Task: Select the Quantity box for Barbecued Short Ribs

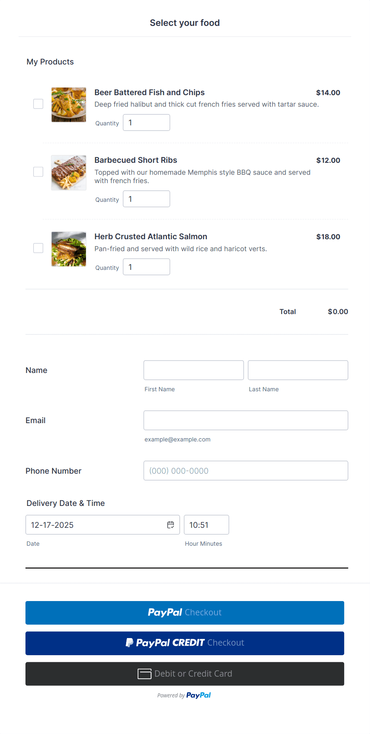Action: coord(146,199)
